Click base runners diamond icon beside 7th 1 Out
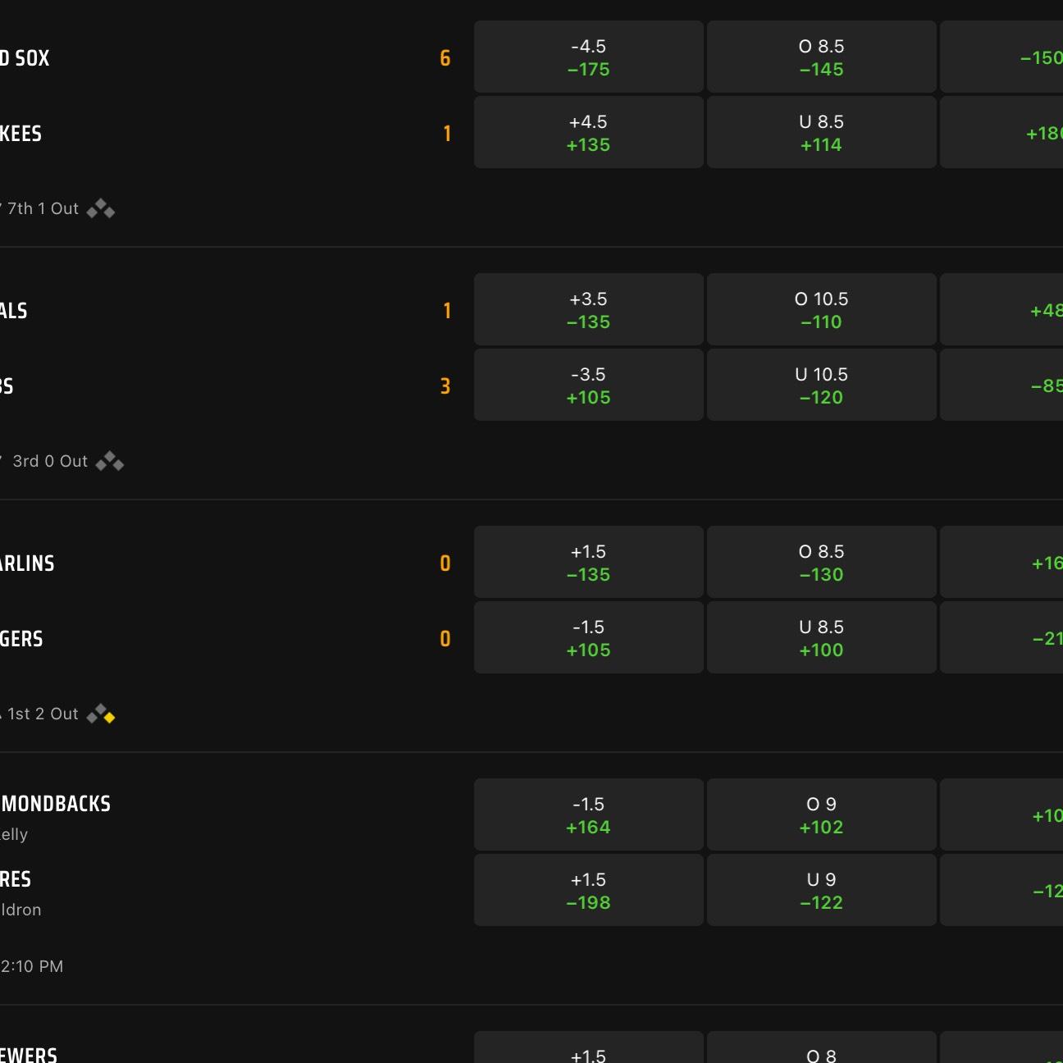 pos(101,209)
